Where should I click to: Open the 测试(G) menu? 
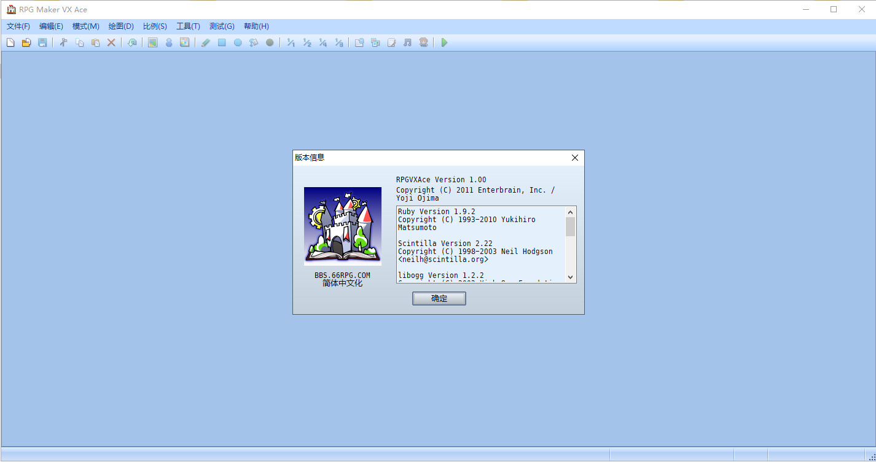(222, 26)
